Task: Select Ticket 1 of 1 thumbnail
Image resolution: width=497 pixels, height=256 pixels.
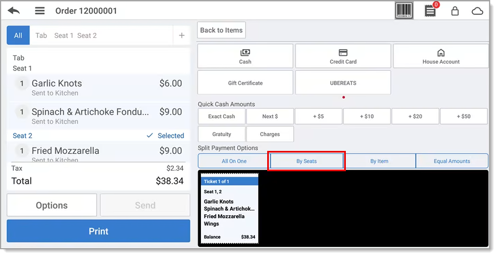Action: click(x=229, y=209)
